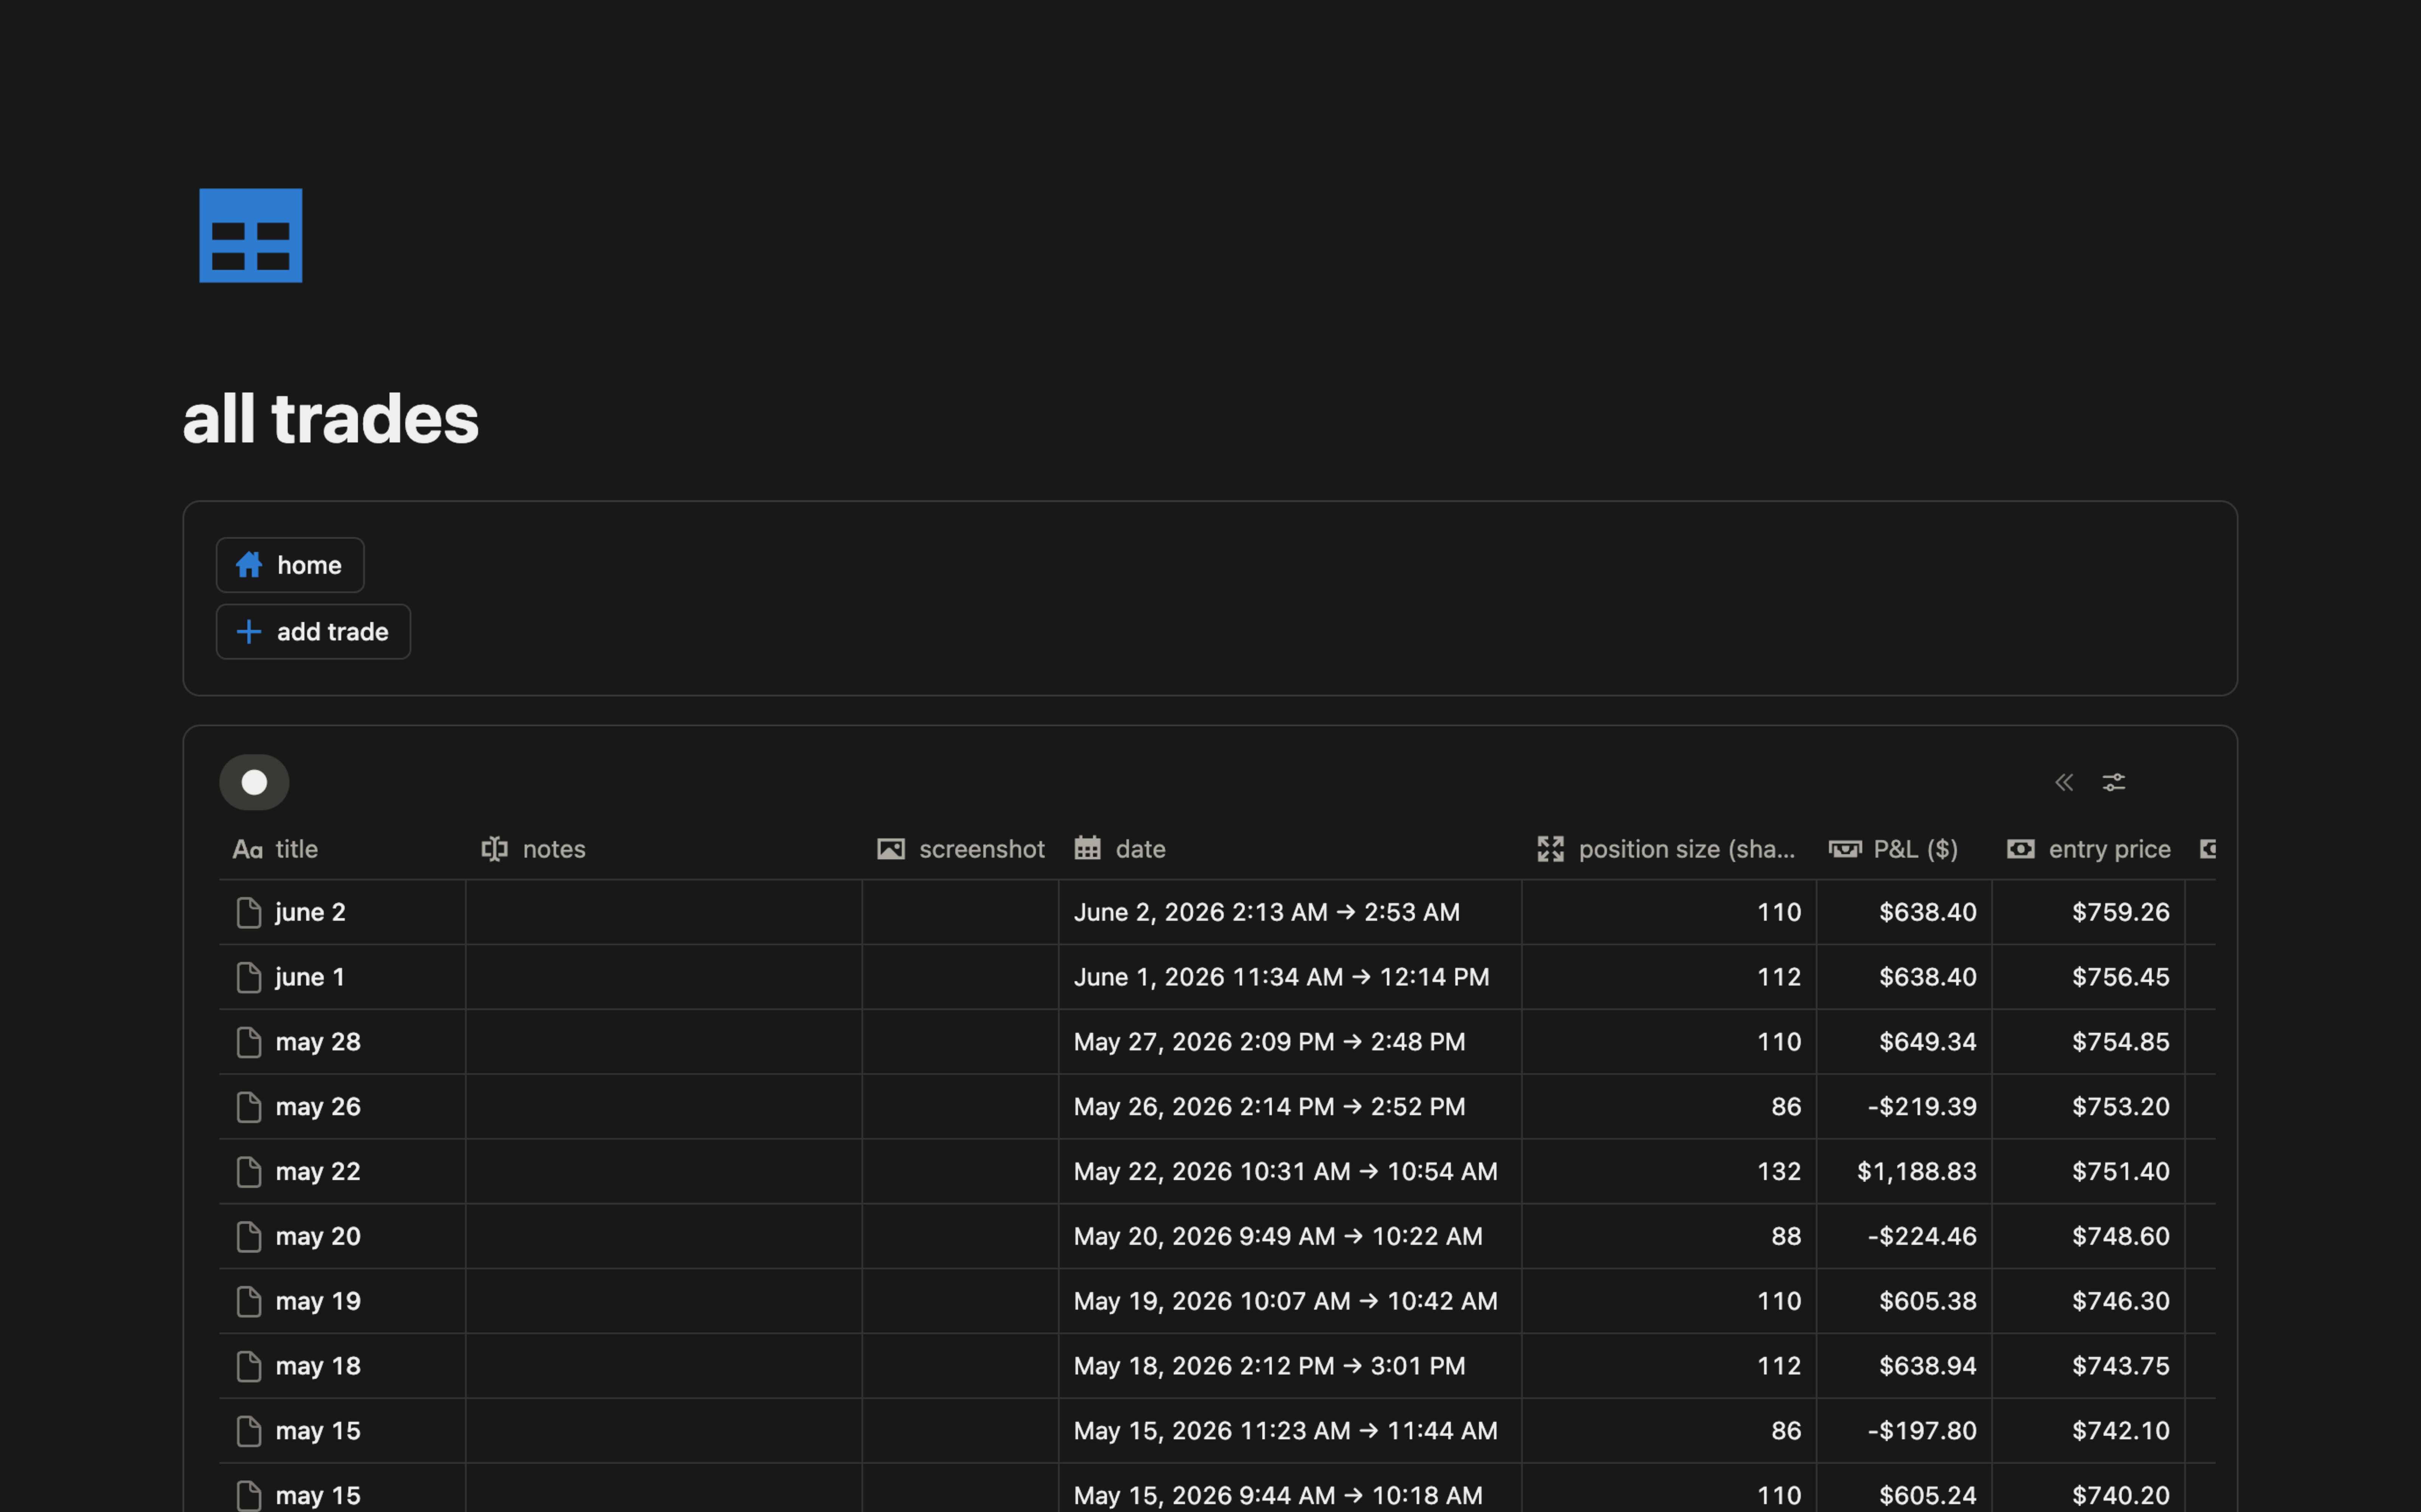This screenshot has width=2421, height=1512.
Task: Click empty screenshot cell in june 1 row
Action: tap(960, 977)
